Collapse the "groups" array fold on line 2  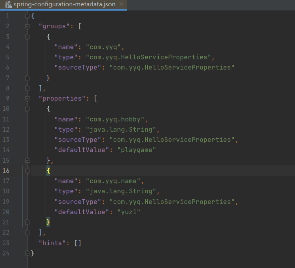[x=27, y=26]
